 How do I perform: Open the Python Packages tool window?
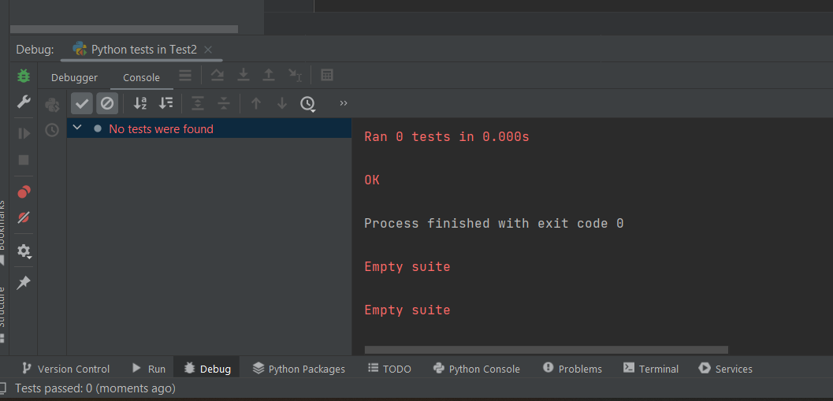click(x=299, y=369)
